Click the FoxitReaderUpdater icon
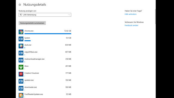 [21, 95]
